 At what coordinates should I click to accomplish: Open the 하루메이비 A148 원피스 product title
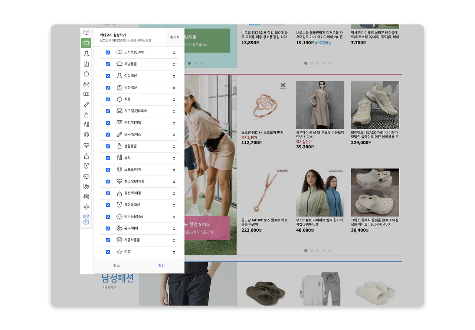coord(320,135)
